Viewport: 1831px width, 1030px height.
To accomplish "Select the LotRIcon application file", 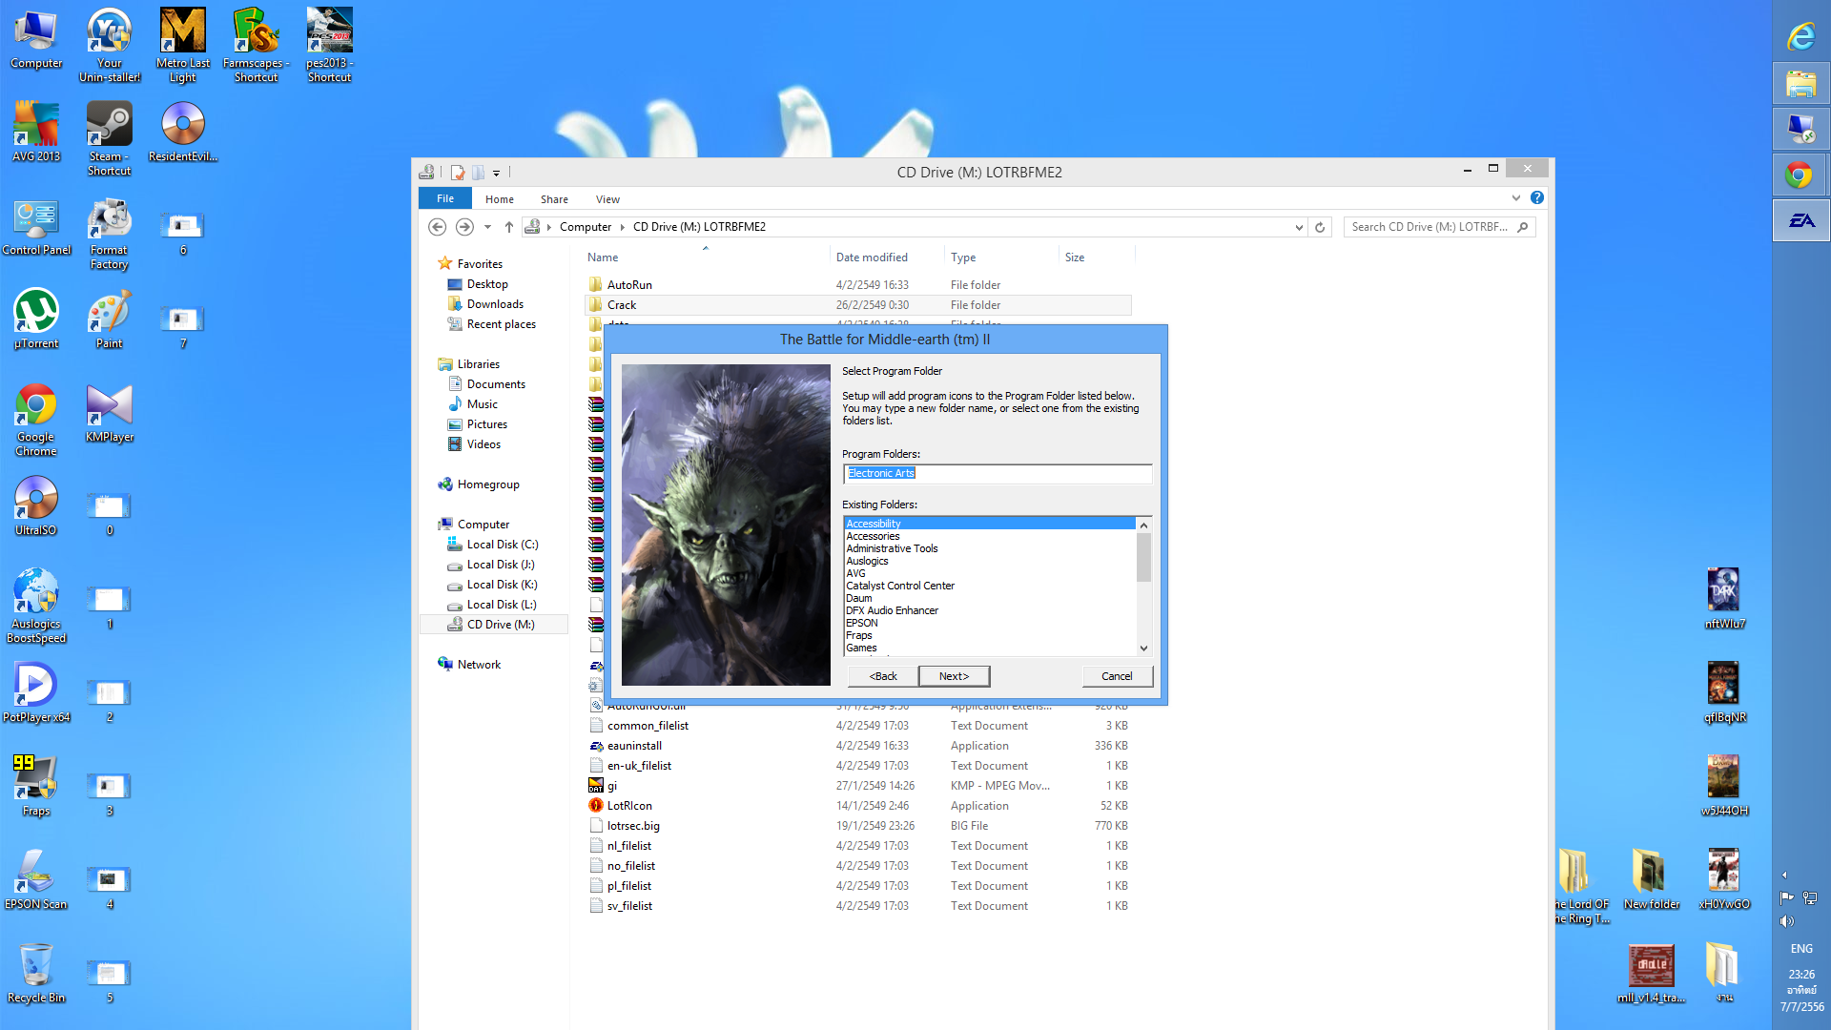I will pyautogui.click(x=629, y=806).
